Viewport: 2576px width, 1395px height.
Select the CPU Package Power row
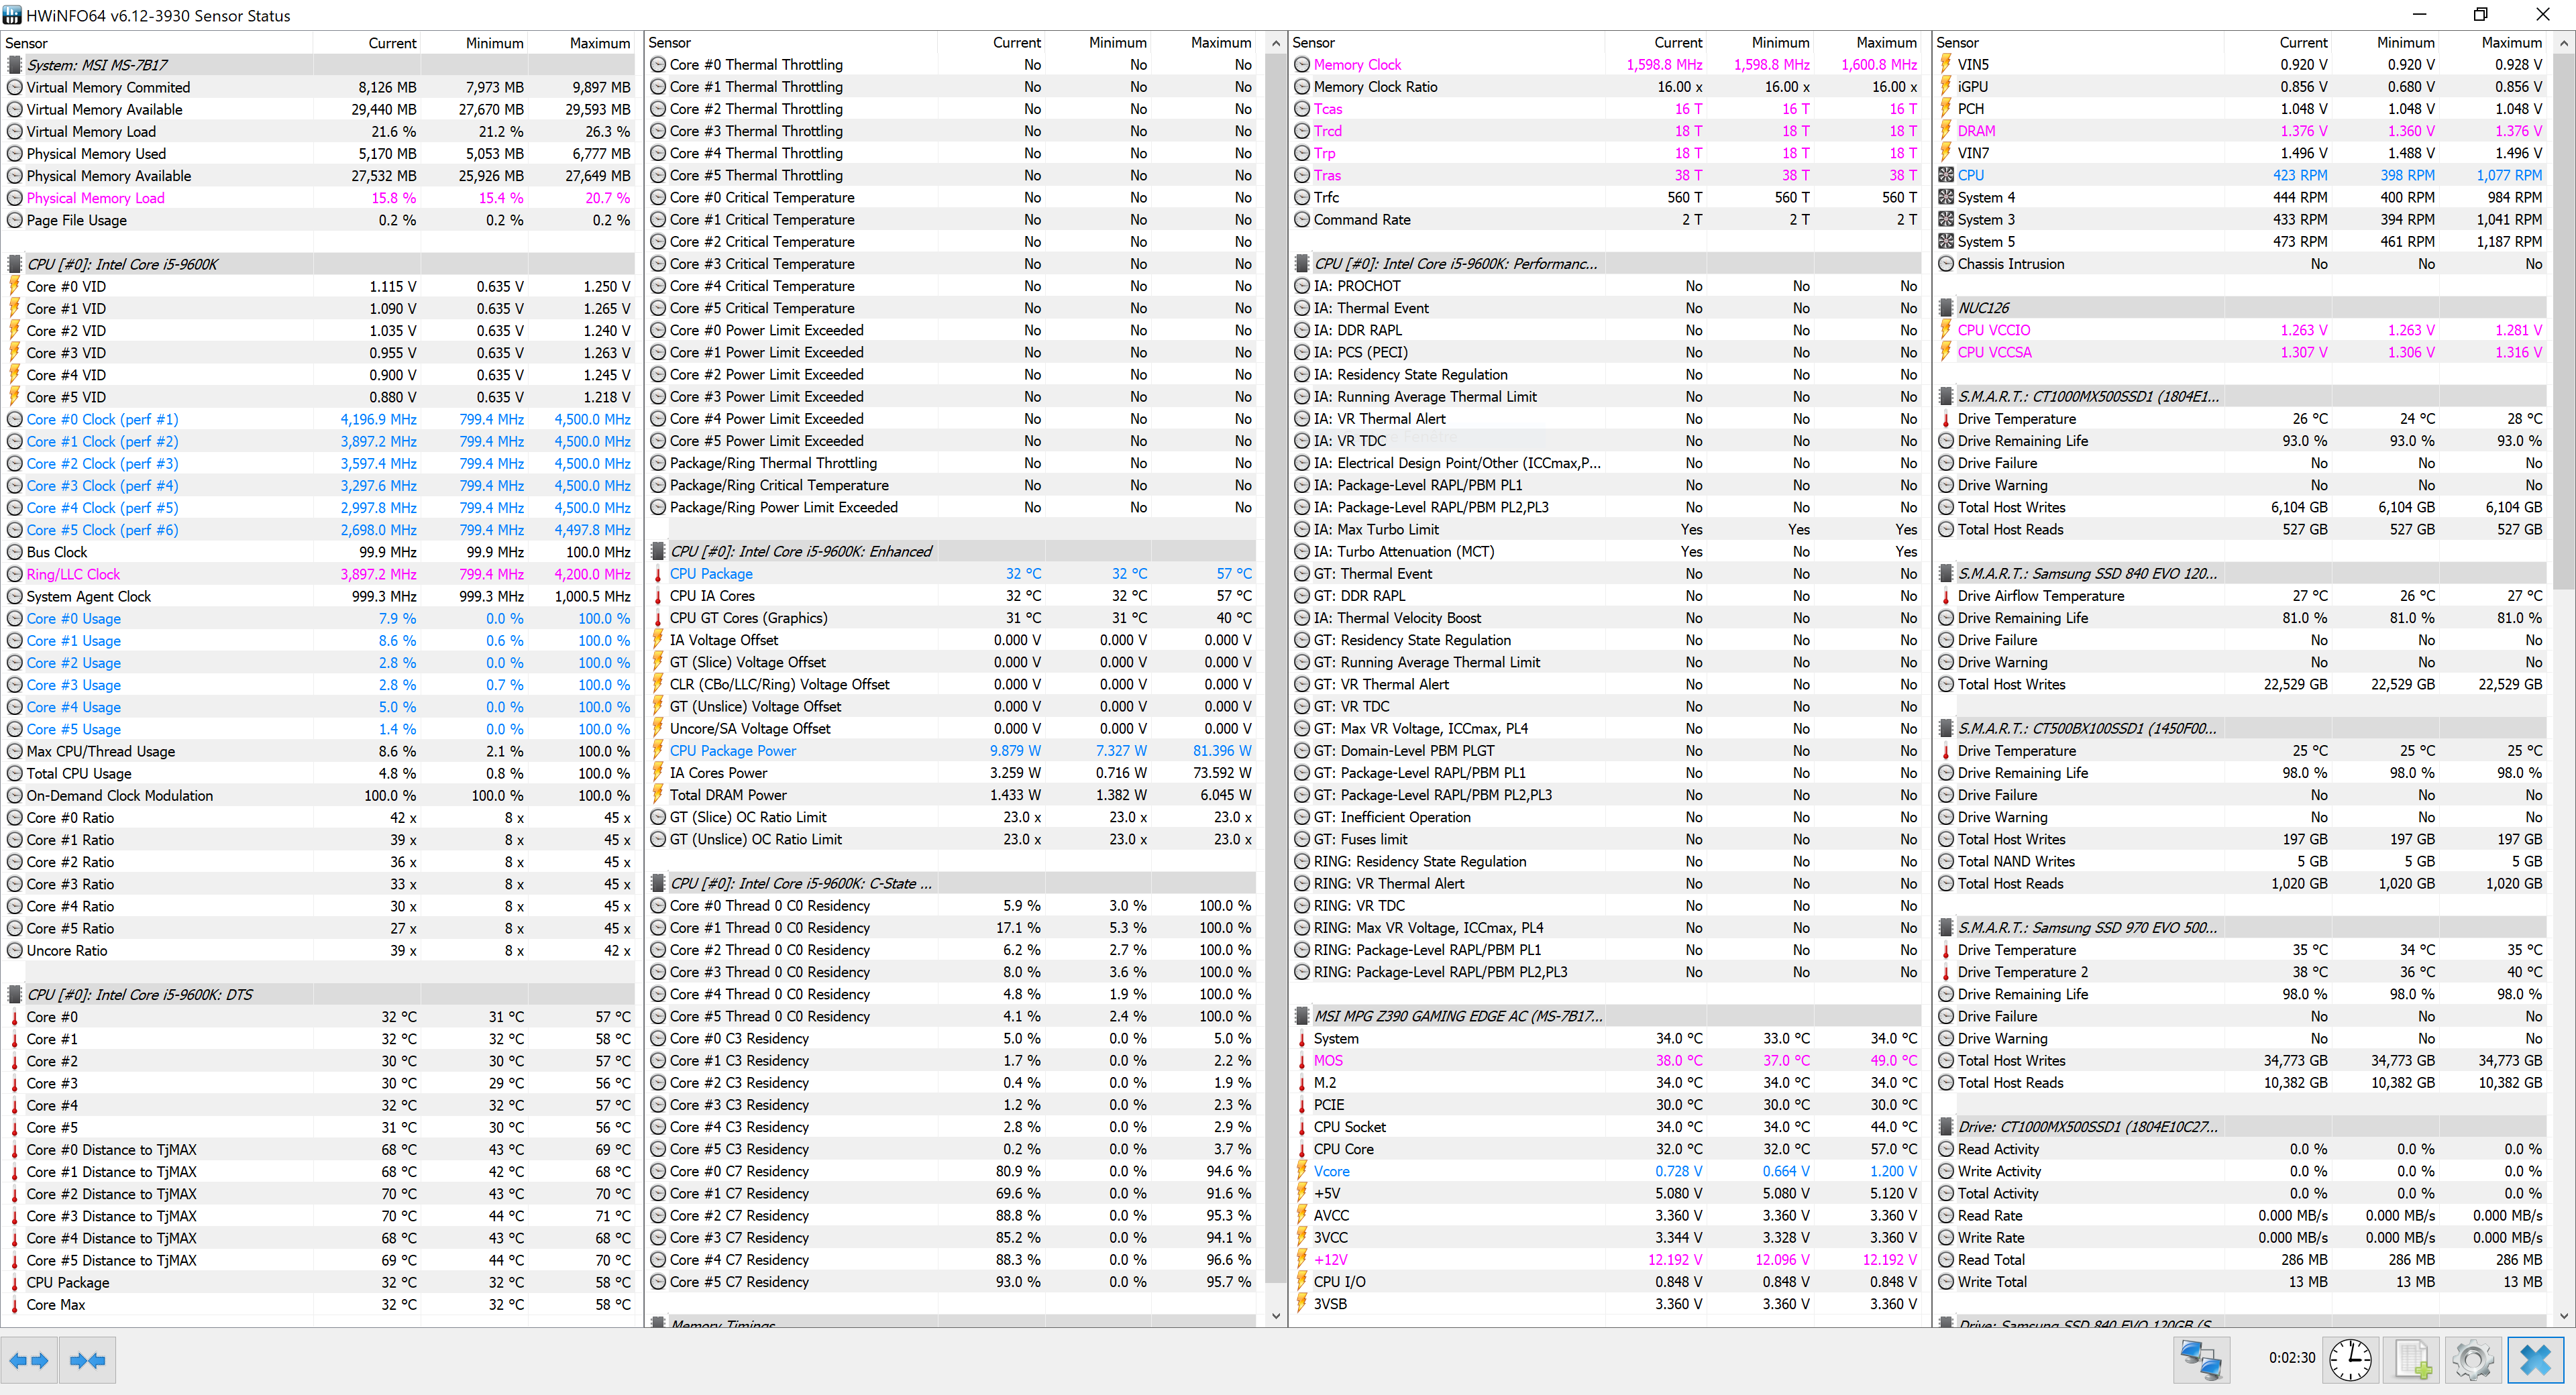click(x=733, y=751)
